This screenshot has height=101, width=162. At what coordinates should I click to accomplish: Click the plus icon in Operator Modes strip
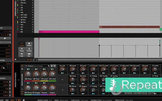click(x=19, y=80)
